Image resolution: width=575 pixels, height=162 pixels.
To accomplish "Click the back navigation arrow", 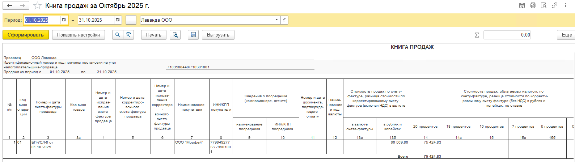I will click(x=9, y=6).
